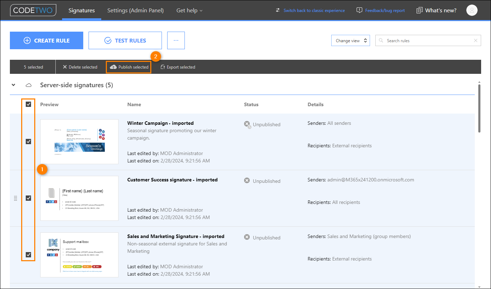Click the scrollbar up arrow
Viewport: 491px width, 289px height.
click(479, 82)
